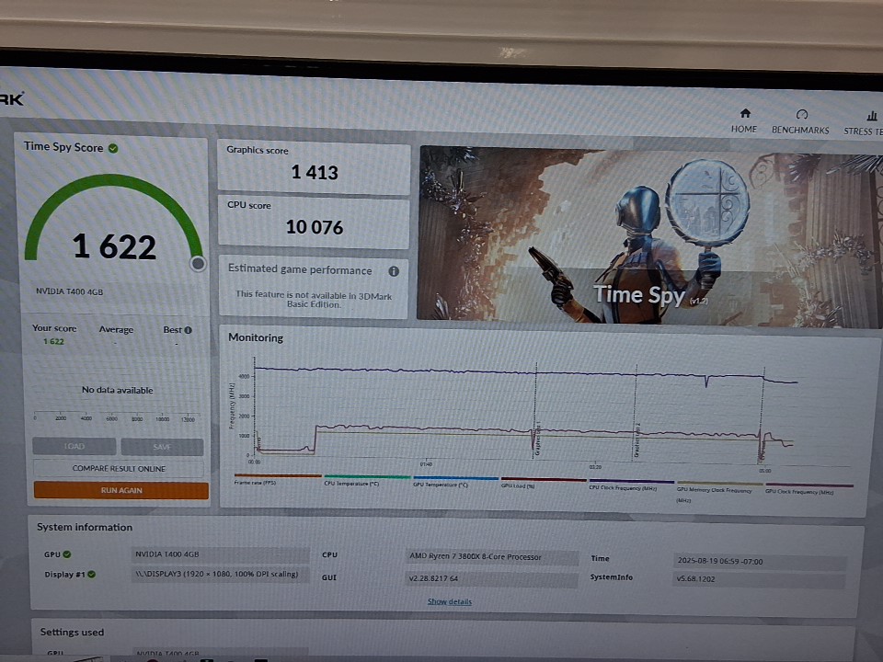Click the info icon beside Estimated game performance
883x662 pixels.
(x=394, y=271)
